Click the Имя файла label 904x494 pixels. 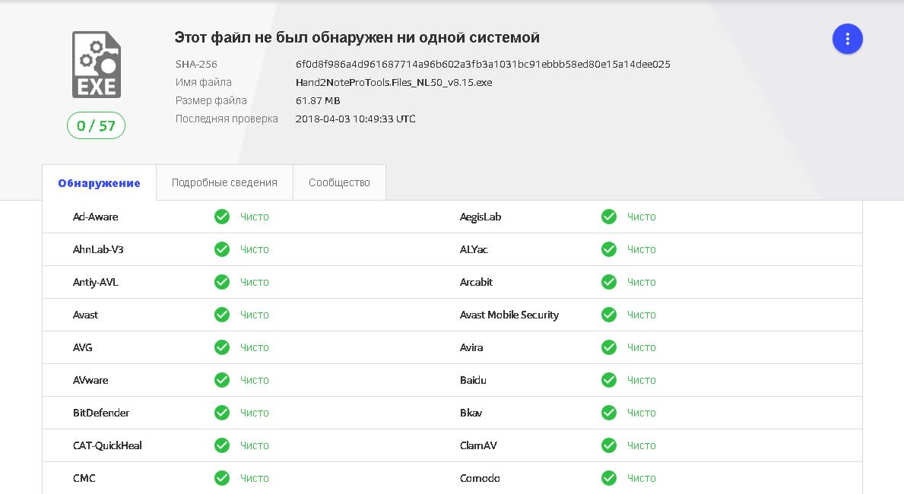[204, 82]
